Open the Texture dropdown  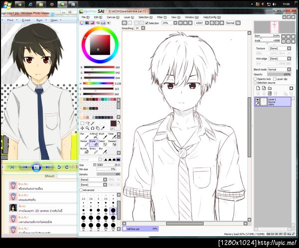(280, 48)
